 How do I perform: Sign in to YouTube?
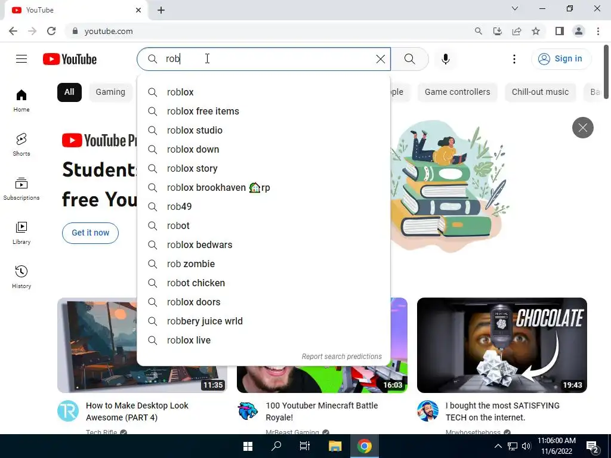(x=561, y=59)
